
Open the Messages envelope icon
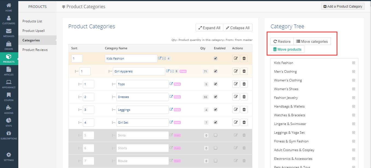coord(9,33)
